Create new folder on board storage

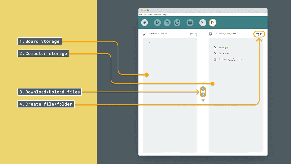click(192, 34)
